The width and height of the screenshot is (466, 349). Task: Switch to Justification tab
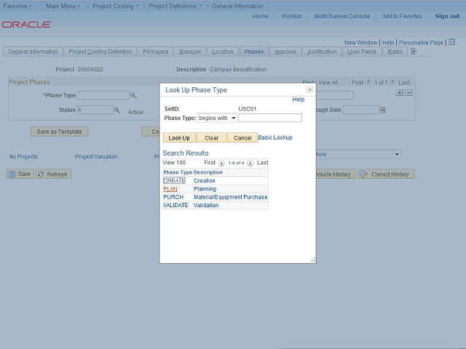coord(322,52)
